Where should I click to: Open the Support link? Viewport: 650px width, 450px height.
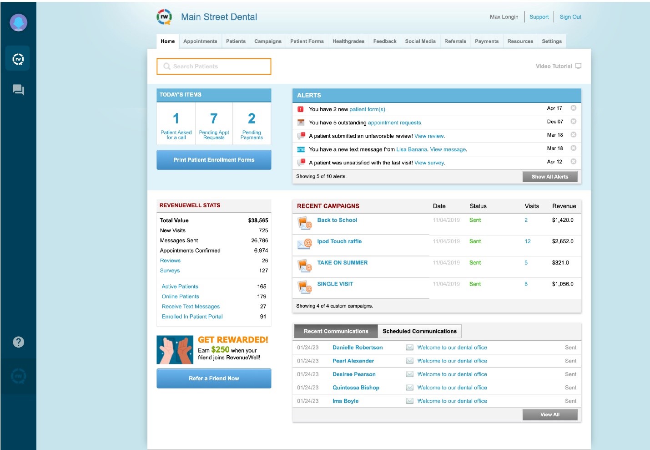pyautogui.click(x=539, y=17)
